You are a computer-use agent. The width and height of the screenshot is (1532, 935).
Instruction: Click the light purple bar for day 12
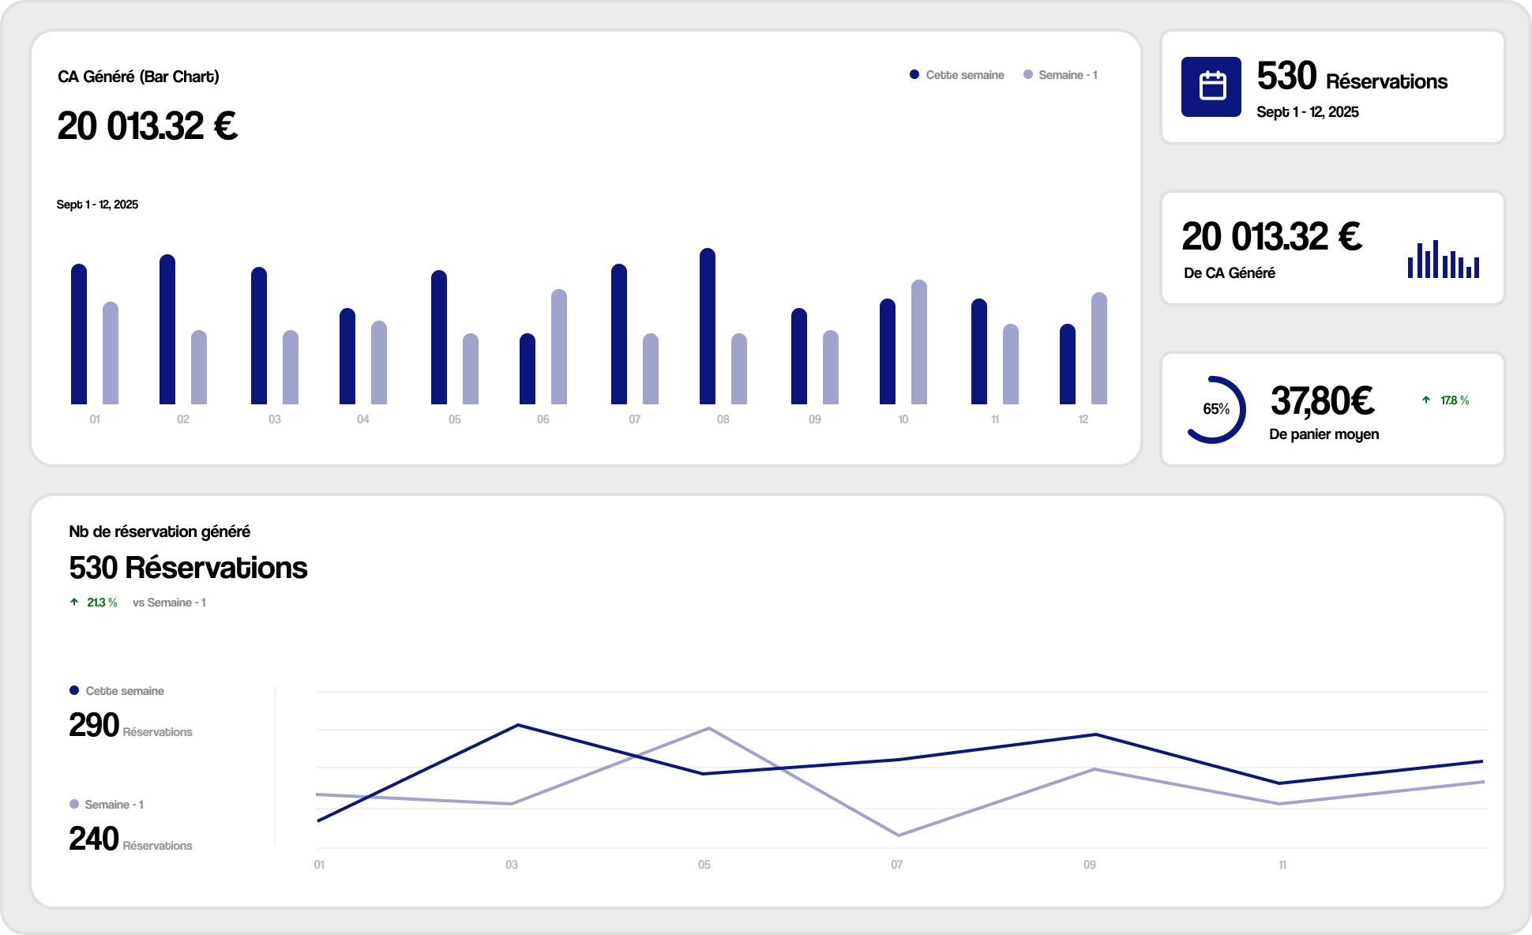coord(1099,348)
